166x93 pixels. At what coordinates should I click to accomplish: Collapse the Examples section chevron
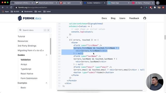[x=46, y=83]
